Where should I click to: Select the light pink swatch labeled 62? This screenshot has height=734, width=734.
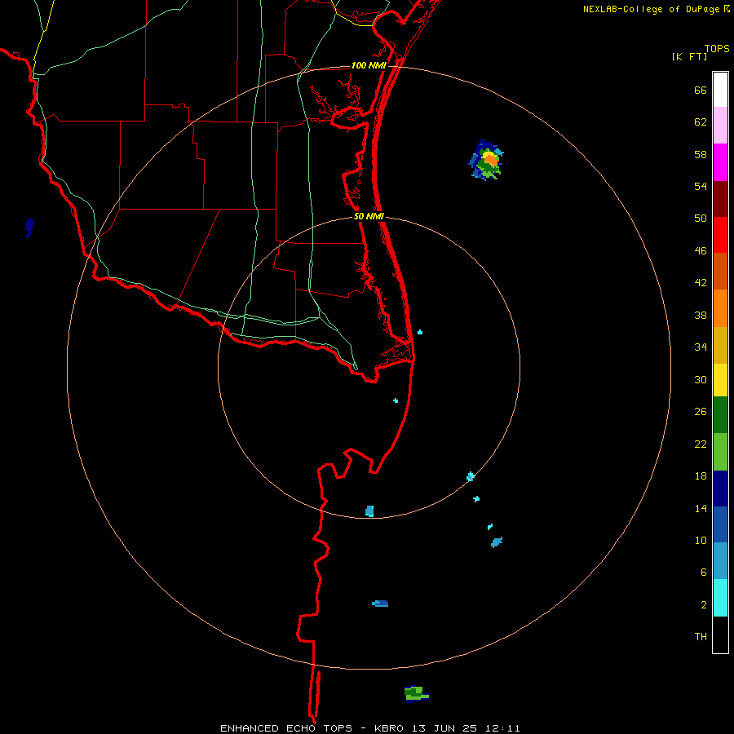(x=720, y=125)
